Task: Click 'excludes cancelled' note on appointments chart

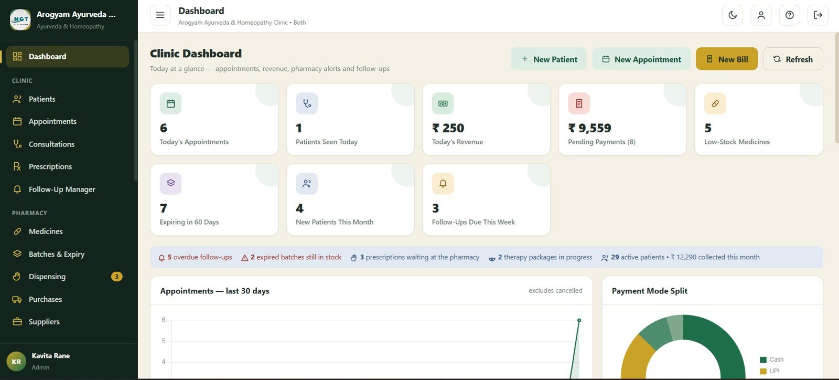Action: coord(555,291)
